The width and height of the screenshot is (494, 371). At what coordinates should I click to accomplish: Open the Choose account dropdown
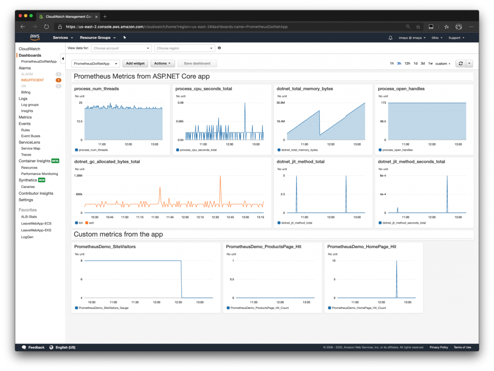(x=121, y=48)
